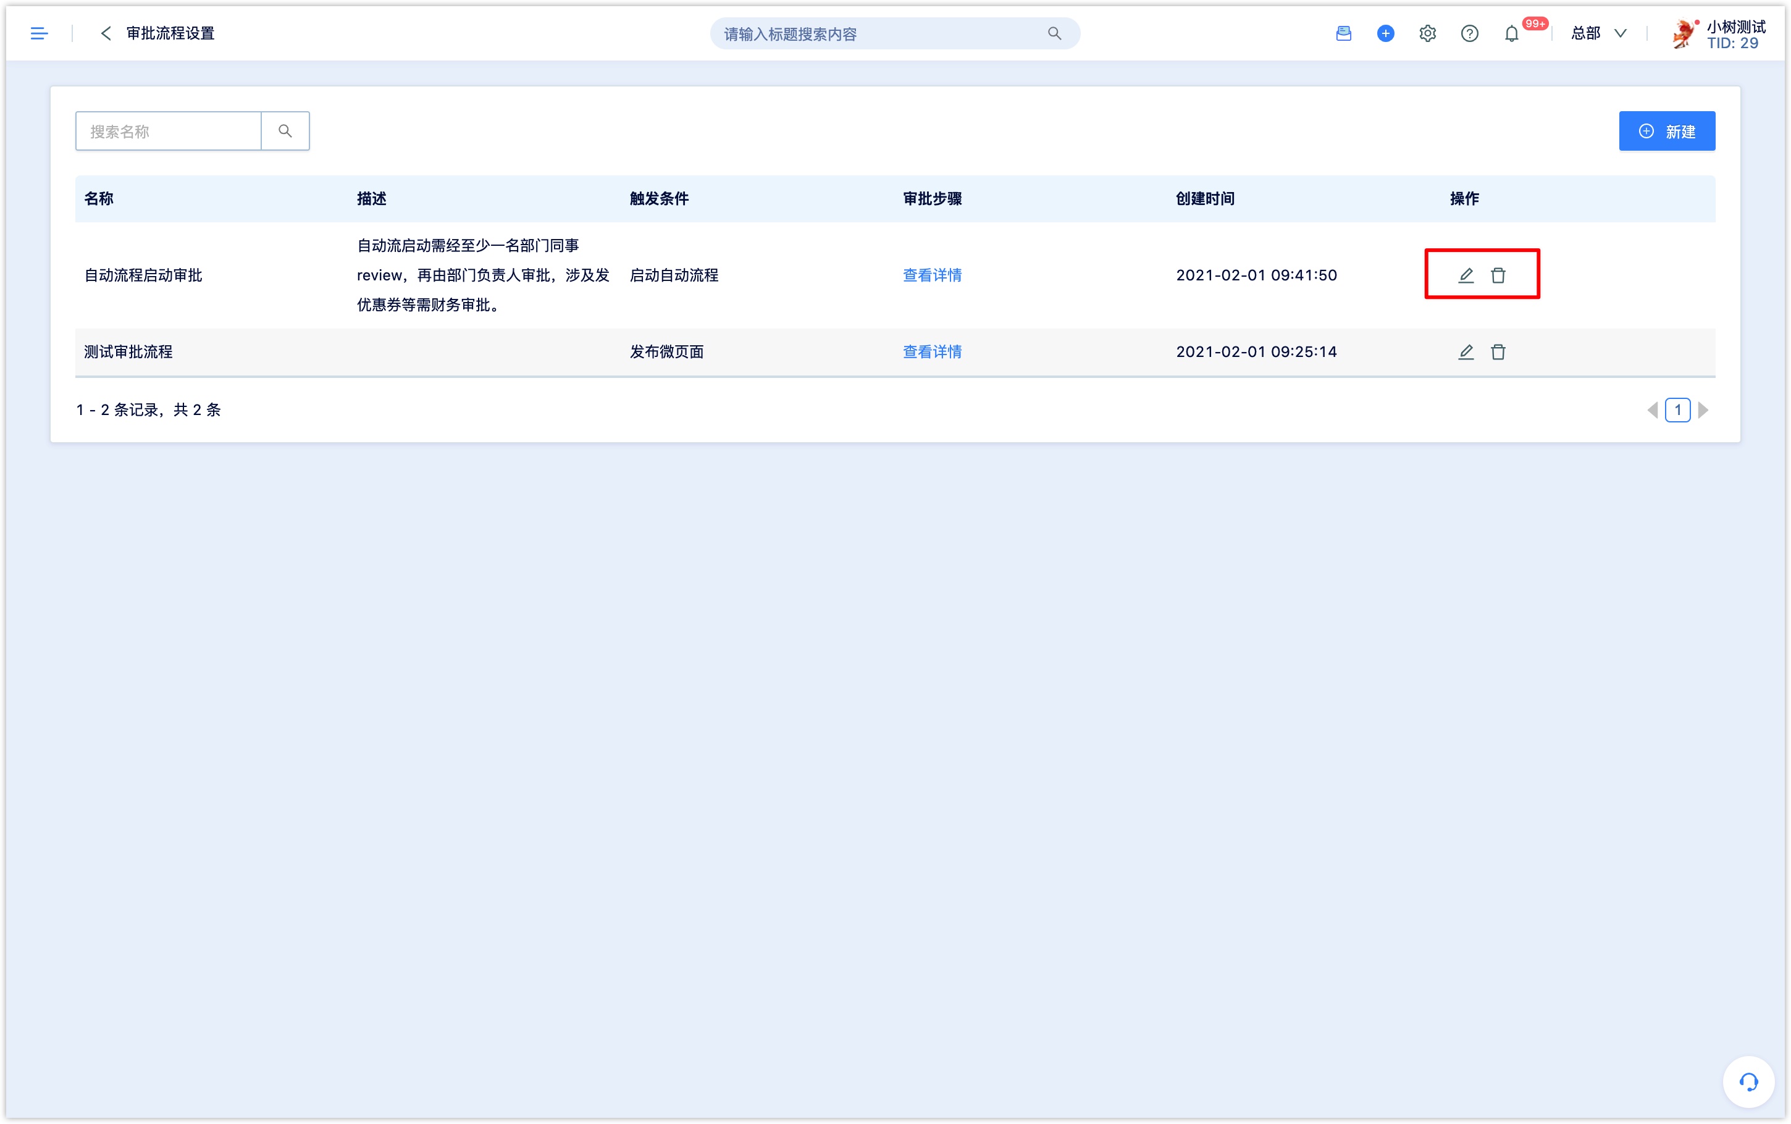Open the inbox tray icon in header
Screen dimensions: 1791x1124
click(x=1343, y=33)
